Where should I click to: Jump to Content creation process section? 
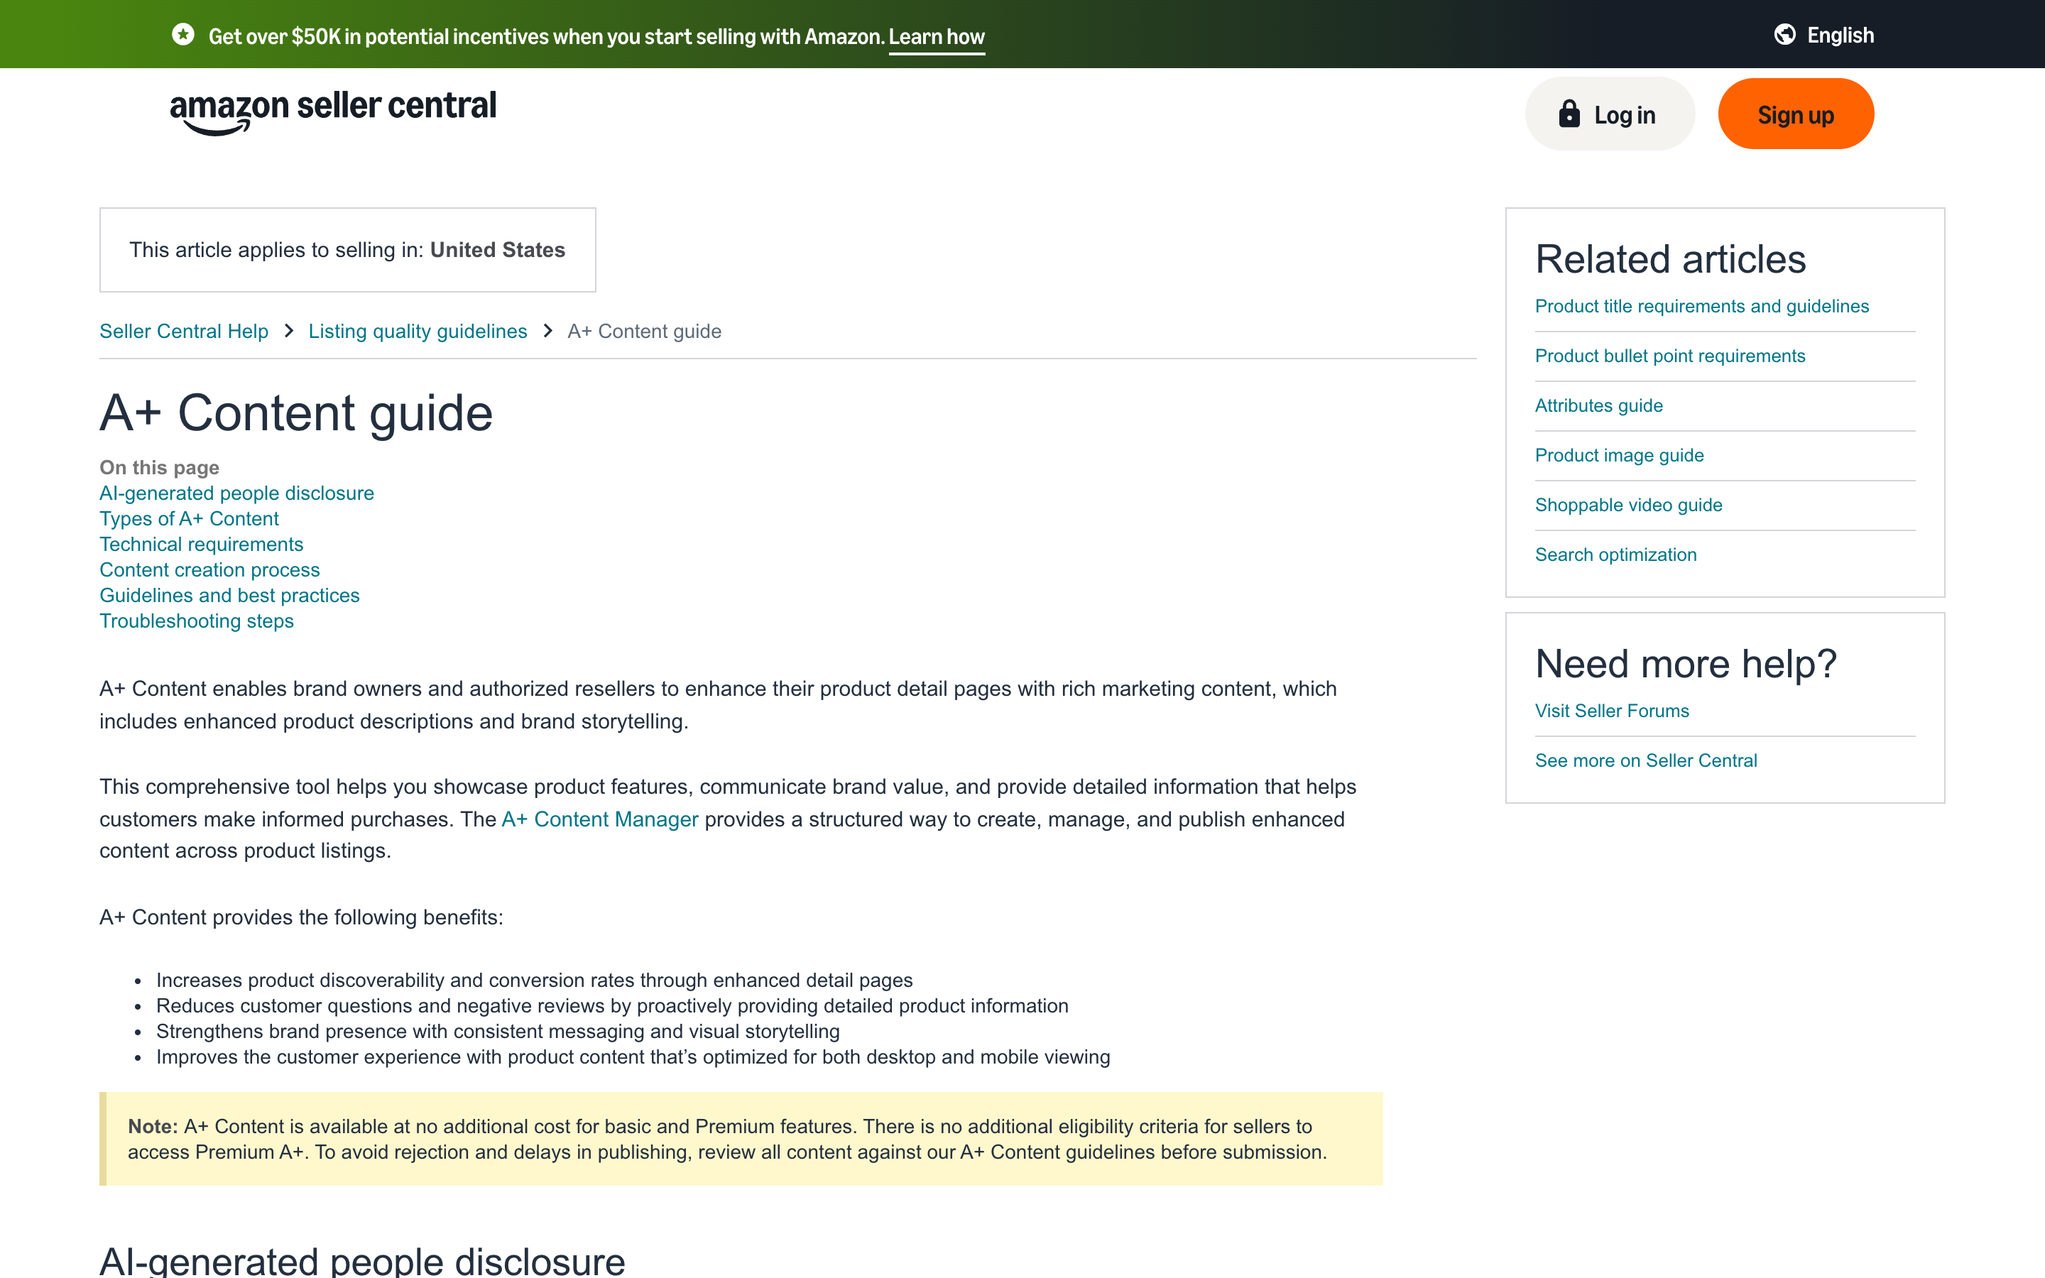click(209, 571)
